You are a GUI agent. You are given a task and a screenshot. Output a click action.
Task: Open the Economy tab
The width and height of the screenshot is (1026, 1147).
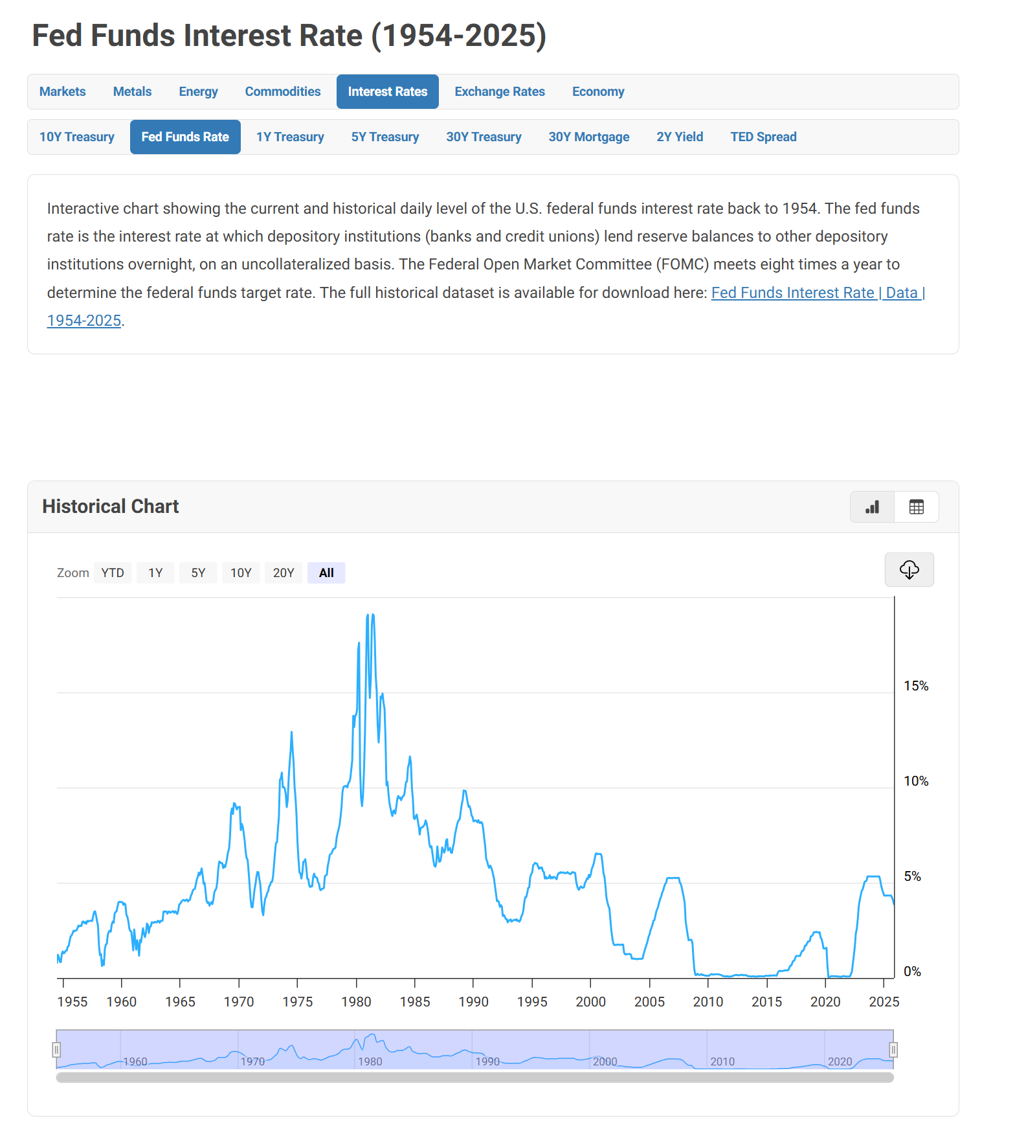tap(597, 91)
